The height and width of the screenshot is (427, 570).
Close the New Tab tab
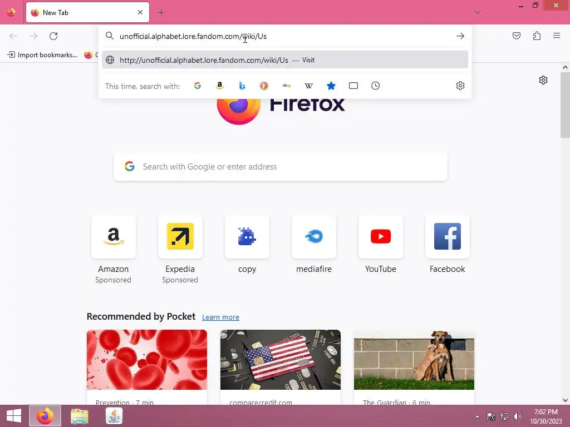coord(140,12)
